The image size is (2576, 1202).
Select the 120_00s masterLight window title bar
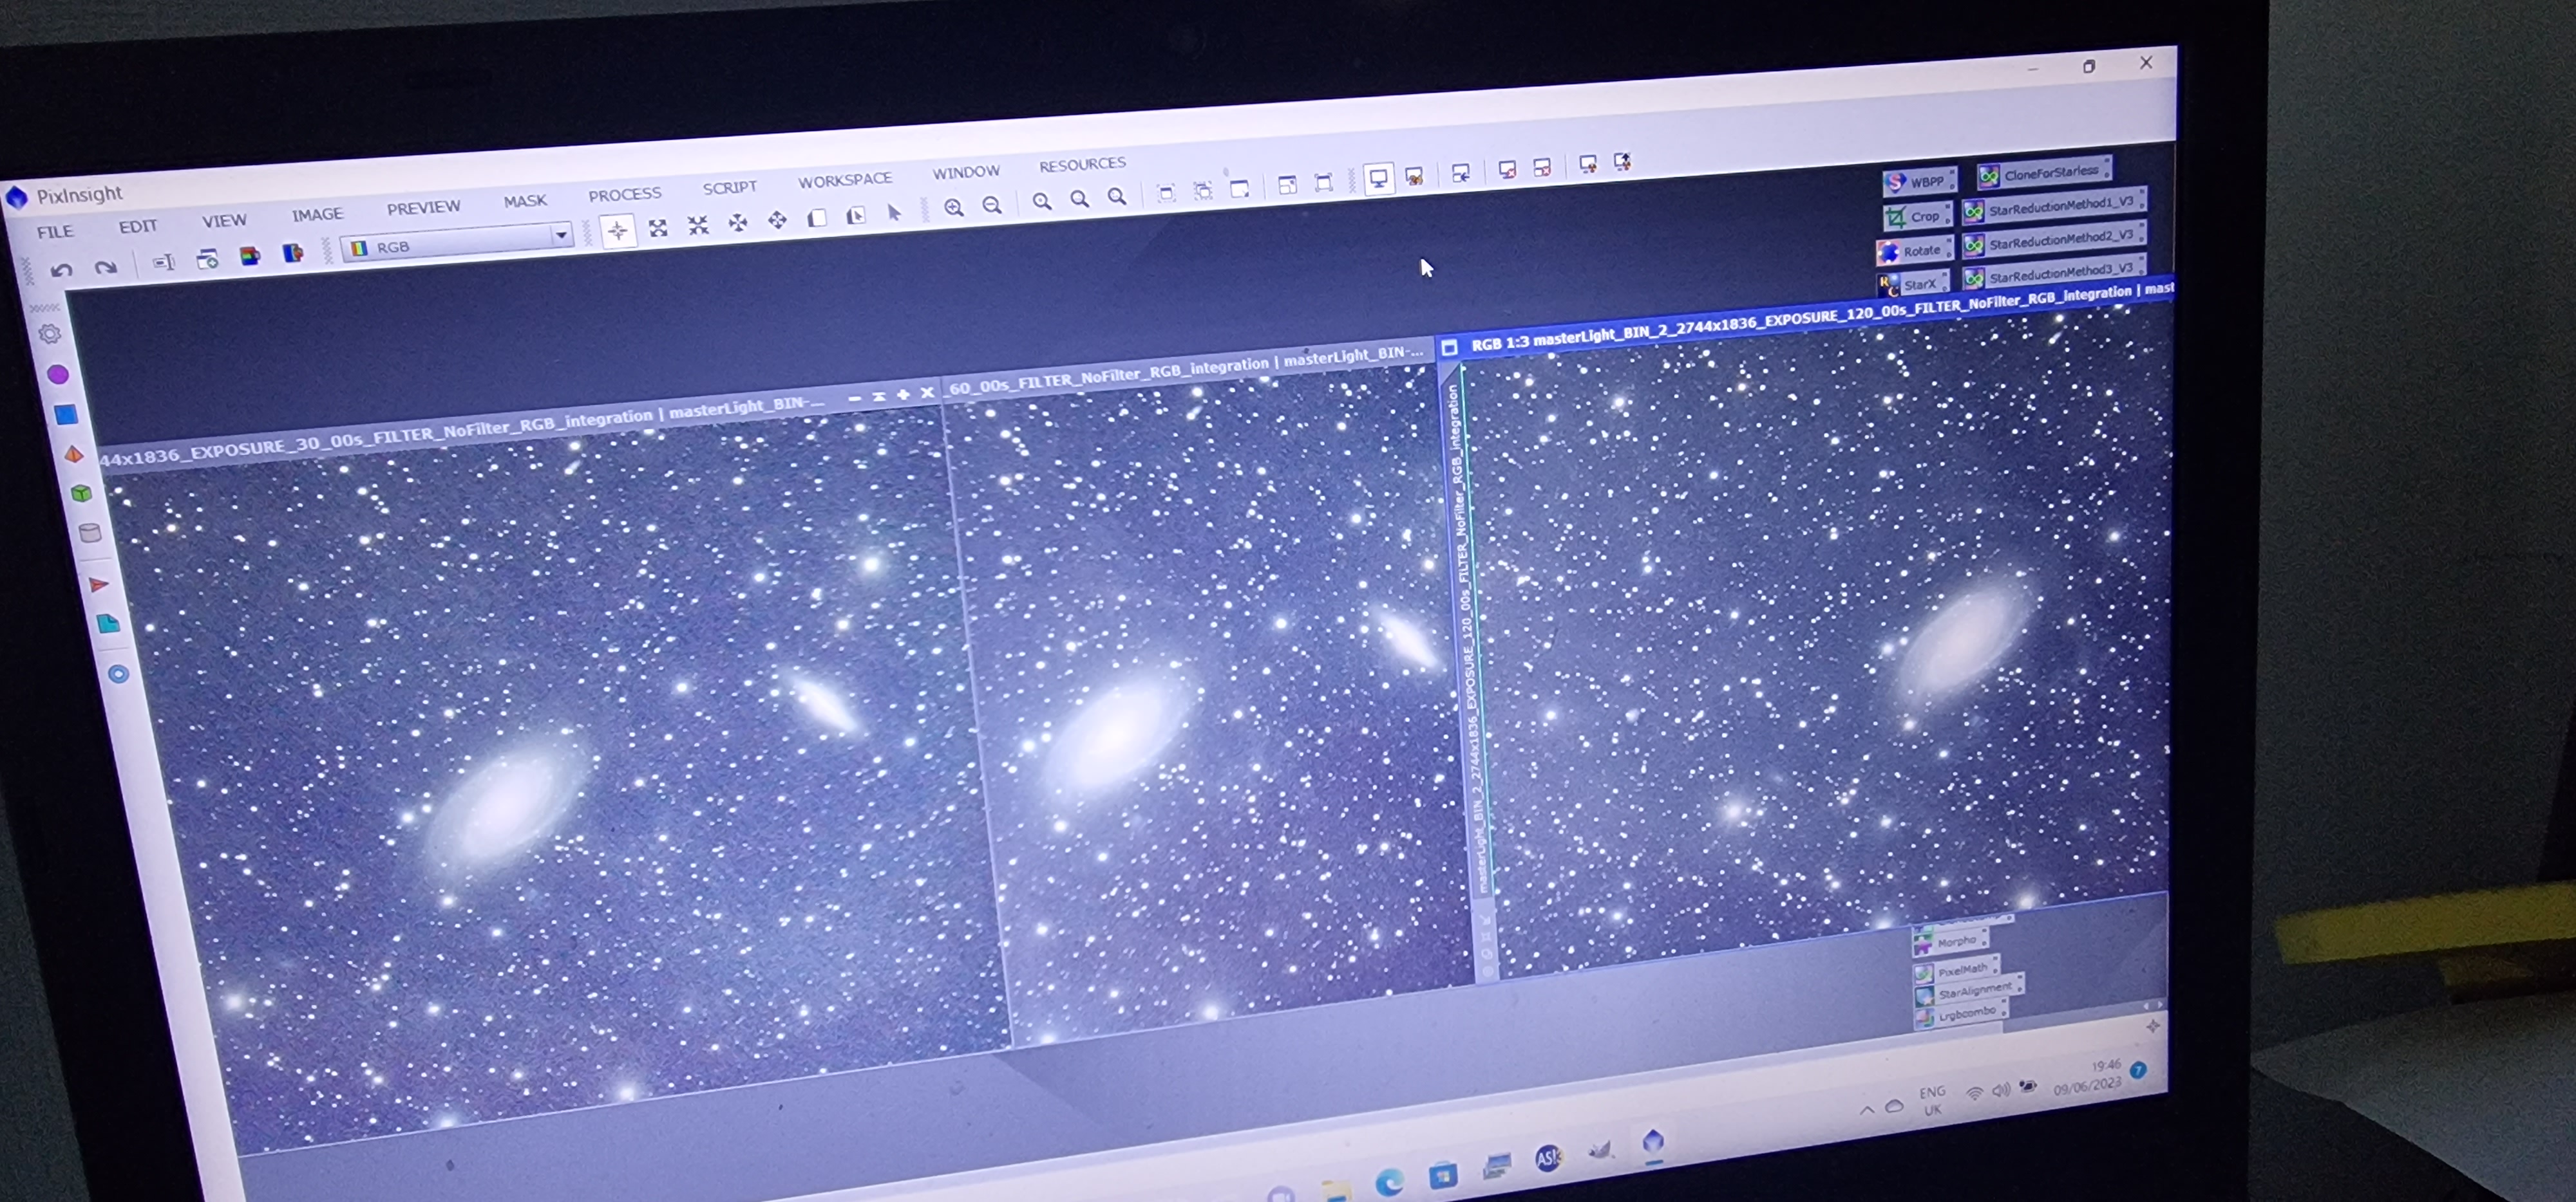[1805, 318]
